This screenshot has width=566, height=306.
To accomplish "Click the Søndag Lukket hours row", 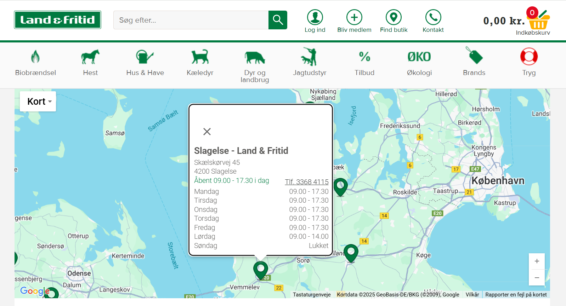I will tap(261, 246).
